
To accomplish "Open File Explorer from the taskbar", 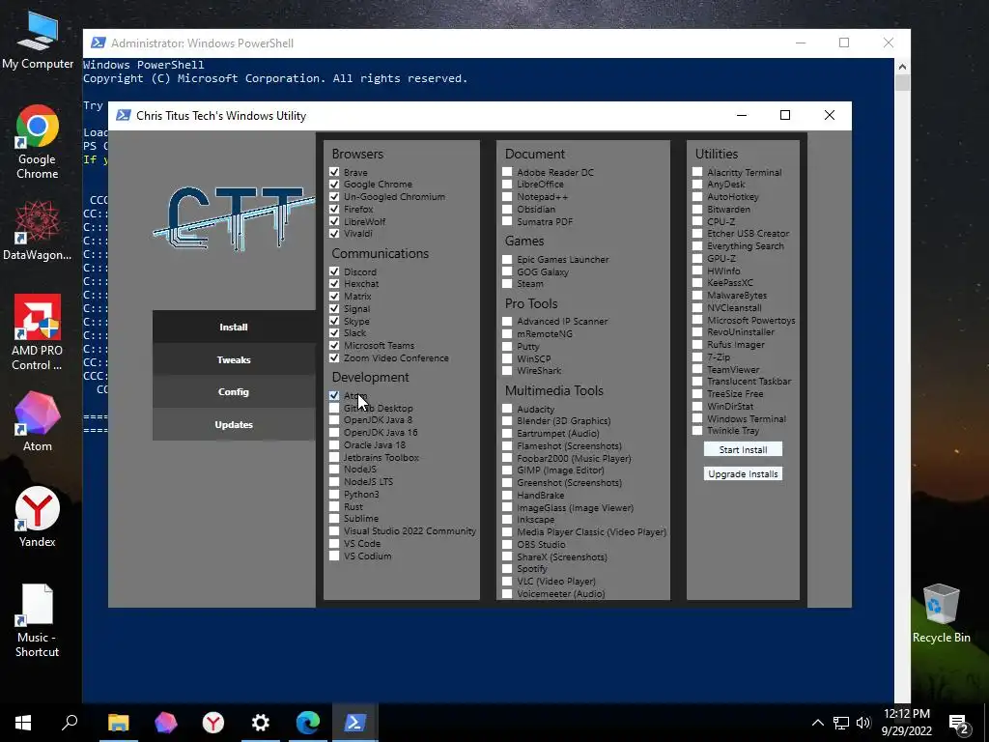I will (x=119, y=723).
